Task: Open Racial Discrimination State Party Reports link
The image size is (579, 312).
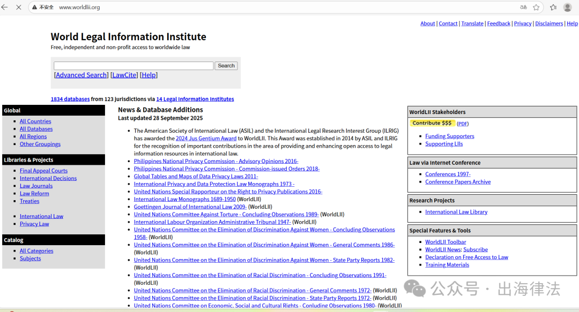Action: point(253,298)
